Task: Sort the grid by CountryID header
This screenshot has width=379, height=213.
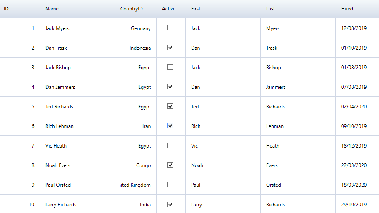Action: [x=132, y=9]
